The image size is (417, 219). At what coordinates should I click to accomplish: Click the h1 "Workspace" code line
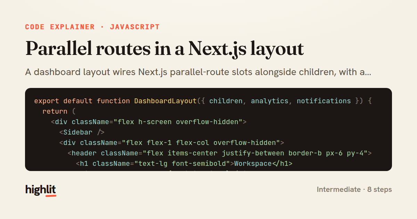point(184,164)
